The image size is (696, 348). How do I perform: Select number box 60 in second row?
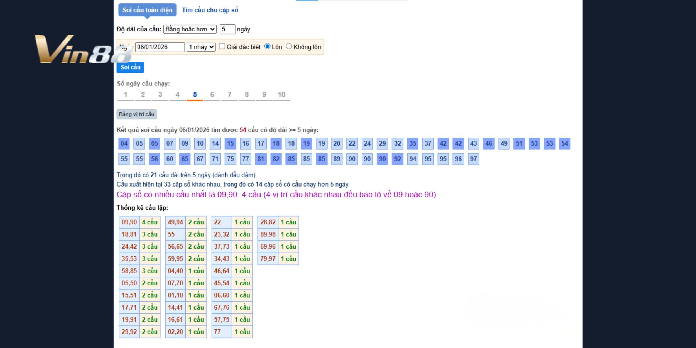pyautogui.click(x=170, y=159)
